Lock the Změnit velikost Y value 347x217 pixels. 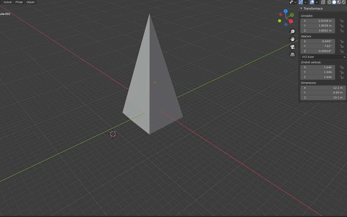pyautogui.click(x=342, y=72)
